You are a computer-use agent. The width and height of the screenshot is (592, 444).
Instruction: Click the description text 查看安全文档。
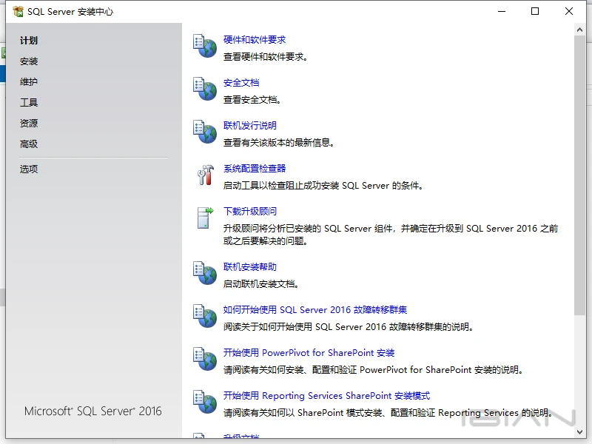(x=252, y=100)
